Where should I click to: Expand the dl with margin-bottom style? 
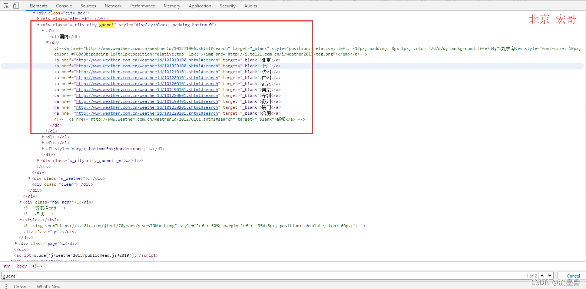pos(43,149)
